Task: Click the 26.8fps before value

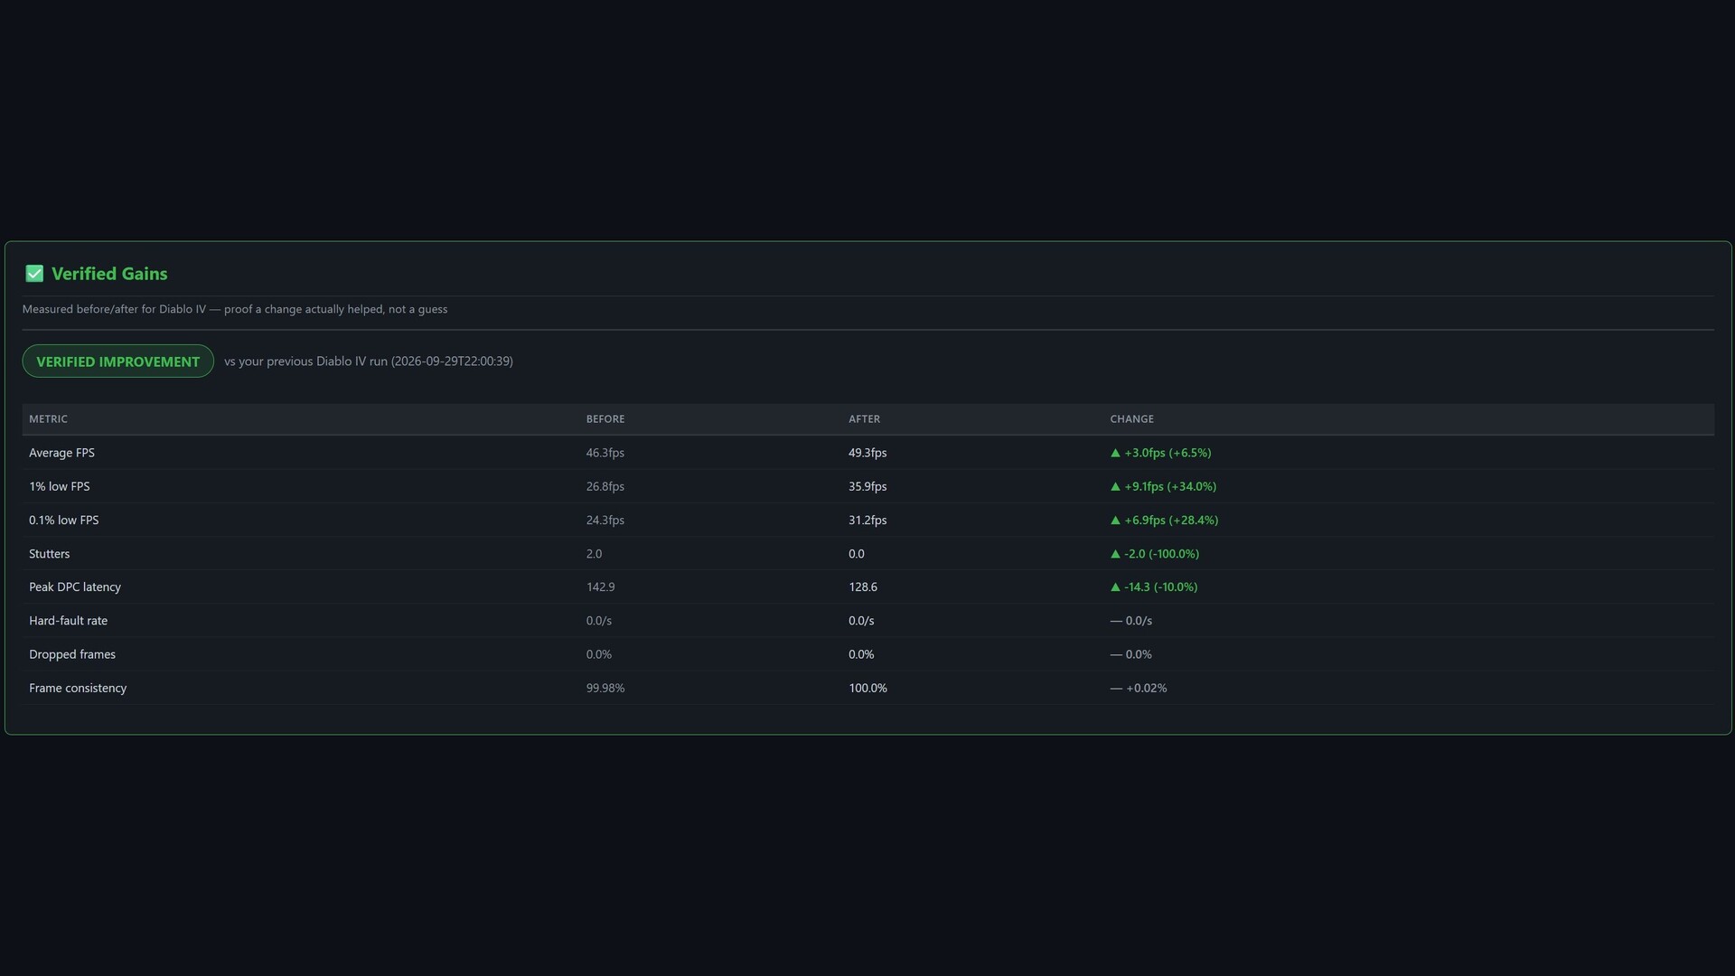Action: (x=605, y=486)
